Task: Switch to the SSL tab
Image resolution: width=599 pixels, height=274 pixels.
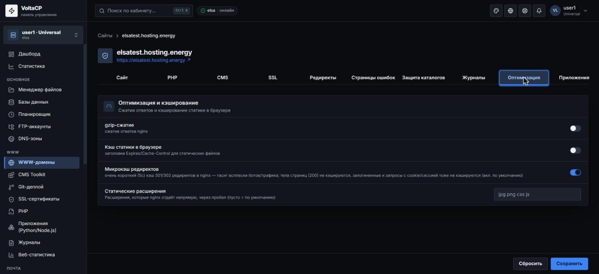Action: tap(273, 78)
